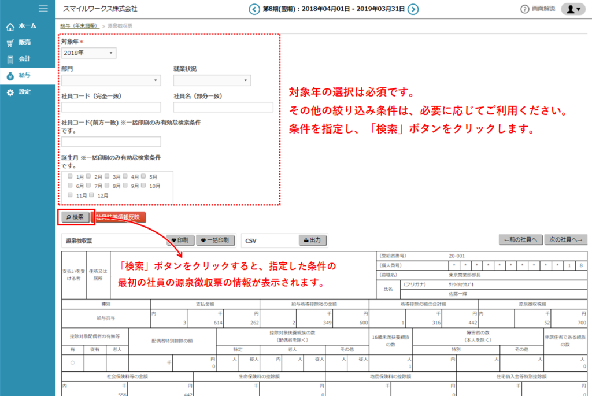Select the 役職名 value 東京営業部部長
This screenshot has height=396, width=592.
[465, 275]
